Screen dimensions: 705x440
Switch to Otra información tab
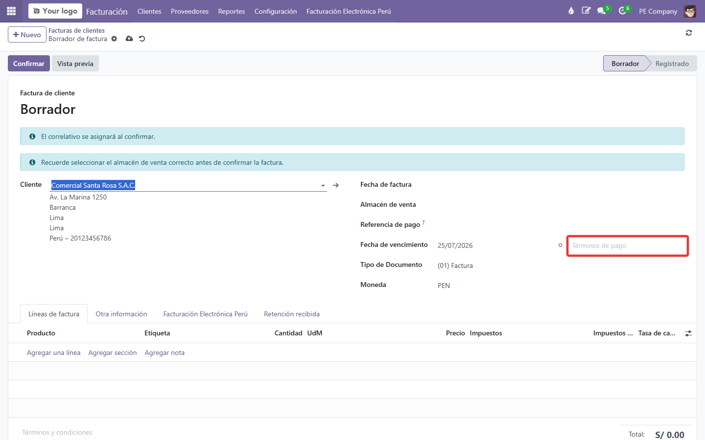click(121, 314)
